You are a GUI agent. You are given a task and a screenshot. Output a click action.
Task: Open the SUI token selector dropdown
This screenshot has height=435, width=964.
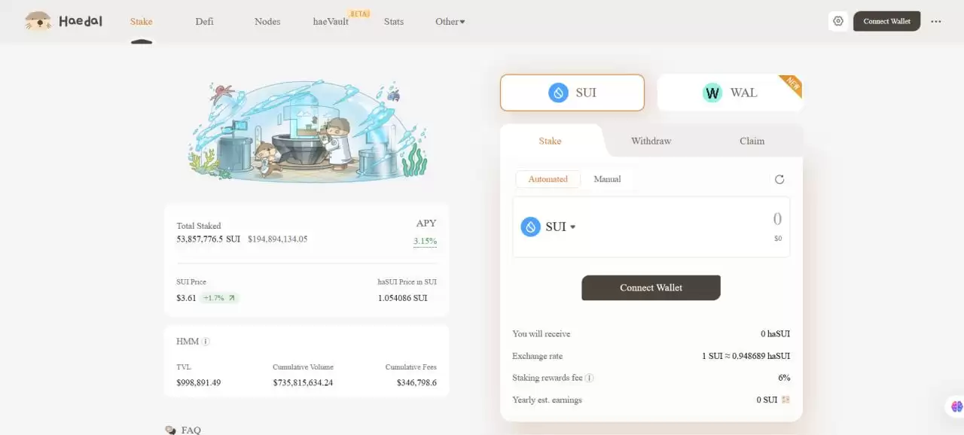click(548, 227)
